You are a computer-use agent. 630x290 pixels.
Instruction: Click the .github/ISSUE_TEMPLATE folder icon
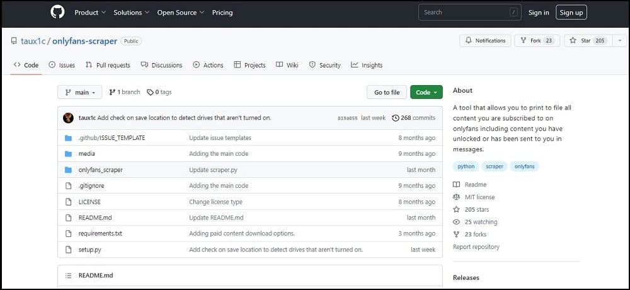click(68, 138)
